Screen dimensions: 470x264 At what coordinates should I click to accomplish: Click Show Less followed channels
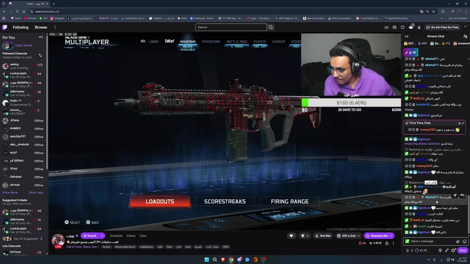click(36, 192)
